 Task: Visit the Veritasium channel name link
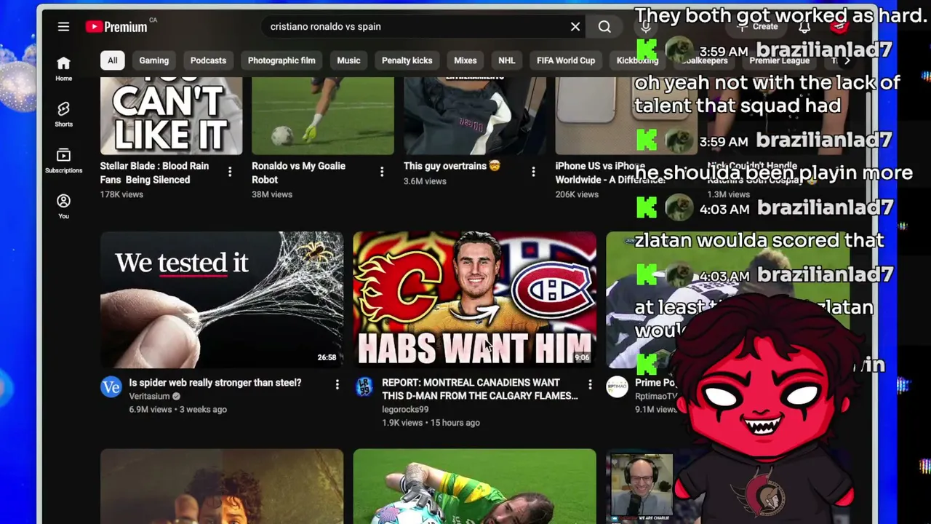[149, 397]
